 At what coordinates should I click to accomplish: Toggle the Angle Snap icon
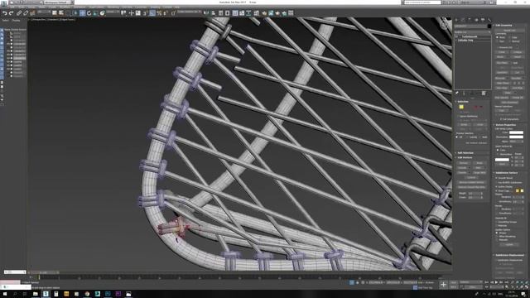click(152, 13)
